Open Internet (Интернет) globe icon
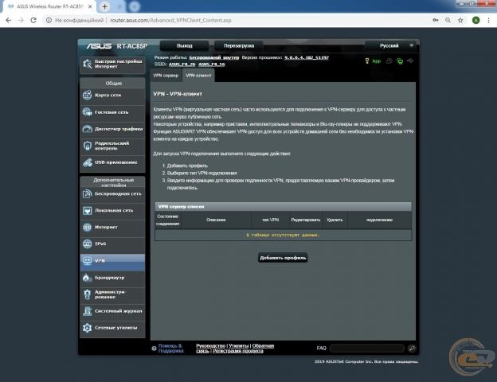 [x=87, y=227]
